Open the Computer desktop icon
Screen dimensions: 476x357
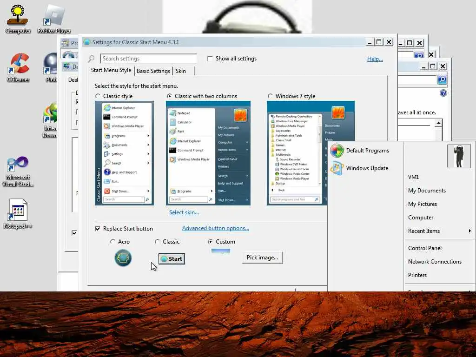pyautogui.click(x=18, y=18)
